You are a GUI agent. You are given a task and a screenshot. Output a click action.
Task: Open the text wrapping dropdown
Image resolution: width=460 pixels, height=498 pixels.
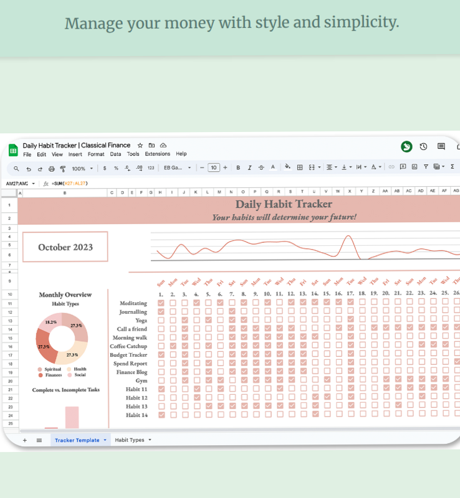[362, 167]
